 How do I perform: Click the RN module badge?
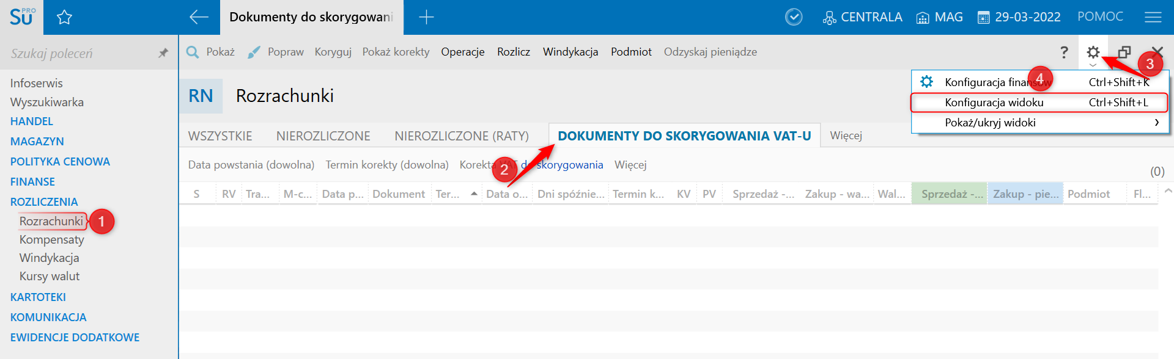tap(201, 96)
